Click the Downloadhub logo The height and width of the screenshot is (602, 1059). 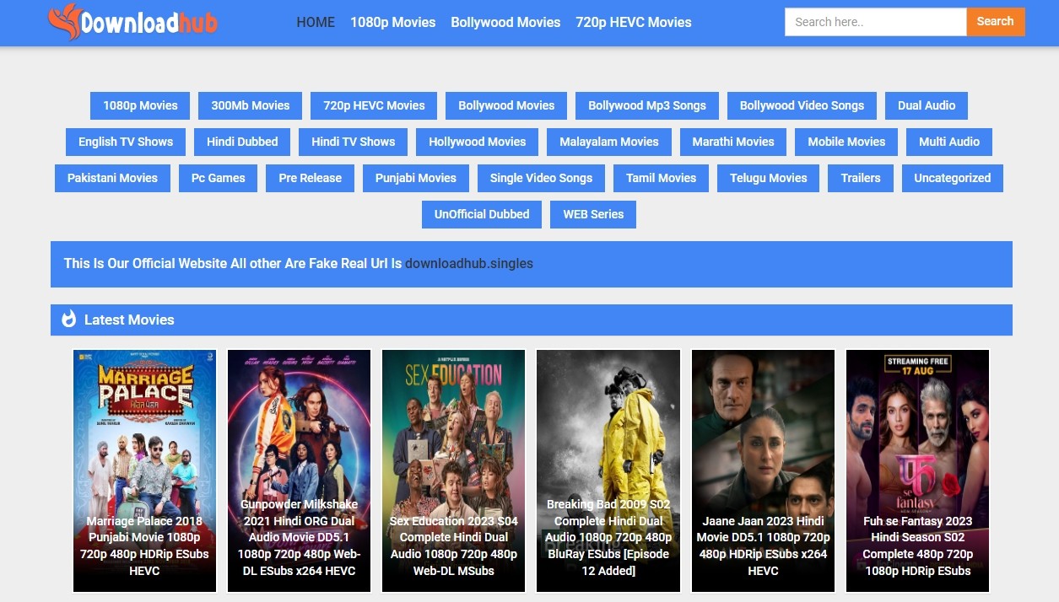pyautogui.click(x=132, y=23)
